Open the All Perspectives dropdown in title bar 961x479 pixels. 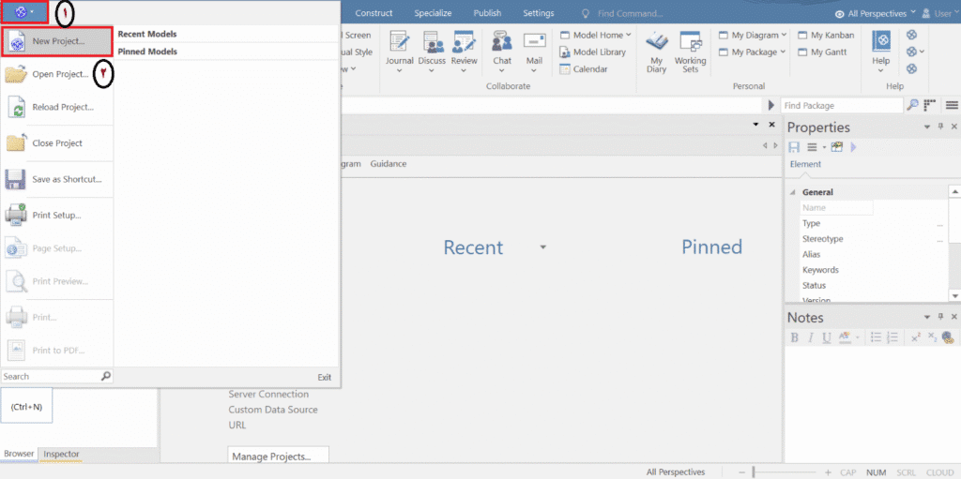click(x=876, y=13)
